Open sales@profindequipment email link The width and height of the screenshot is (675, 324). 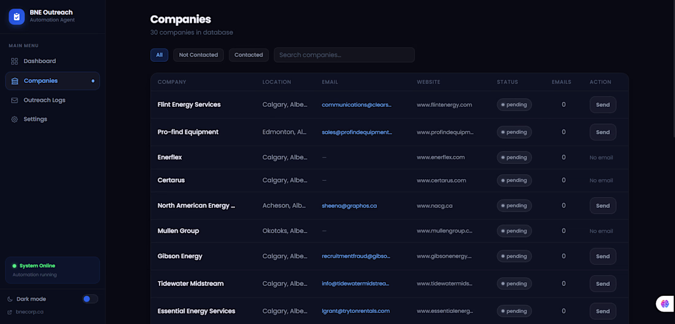point(357,132)
